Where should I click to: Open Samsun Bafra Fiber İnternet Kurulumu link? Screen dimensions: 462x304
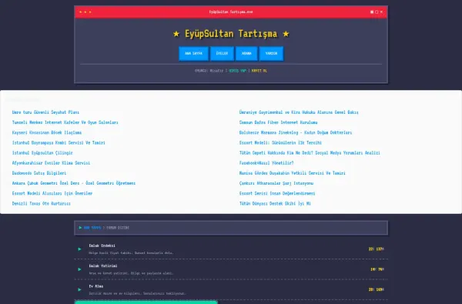[x=279, y=122]
